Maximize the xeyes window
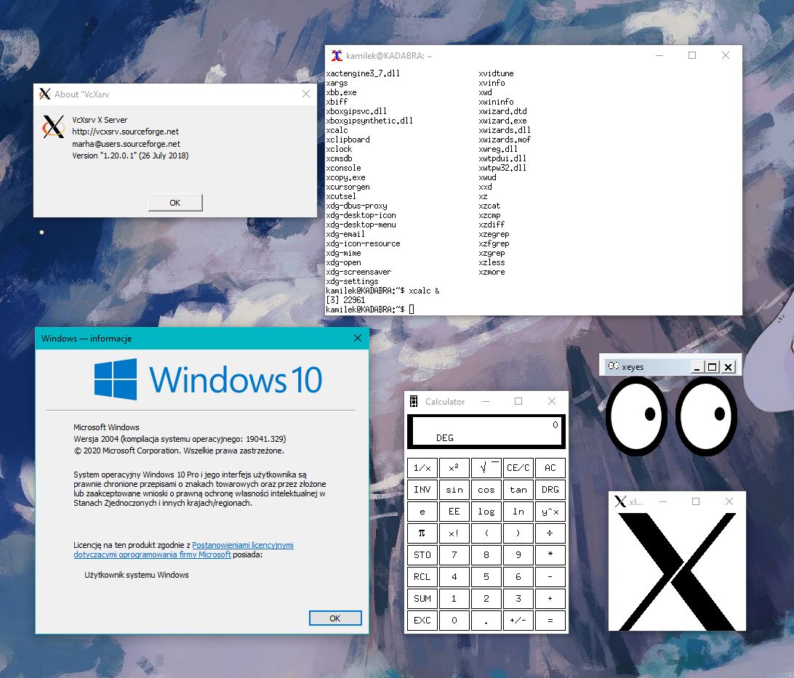 [x=713, y=367]
